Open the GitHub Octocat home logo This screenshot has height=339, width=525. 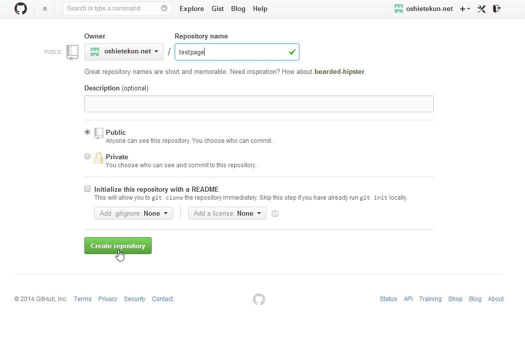(20, 8)
